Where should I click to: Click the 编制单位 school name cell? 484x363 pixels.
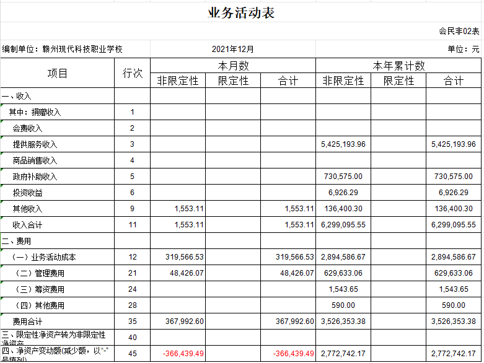pos(63,49)
